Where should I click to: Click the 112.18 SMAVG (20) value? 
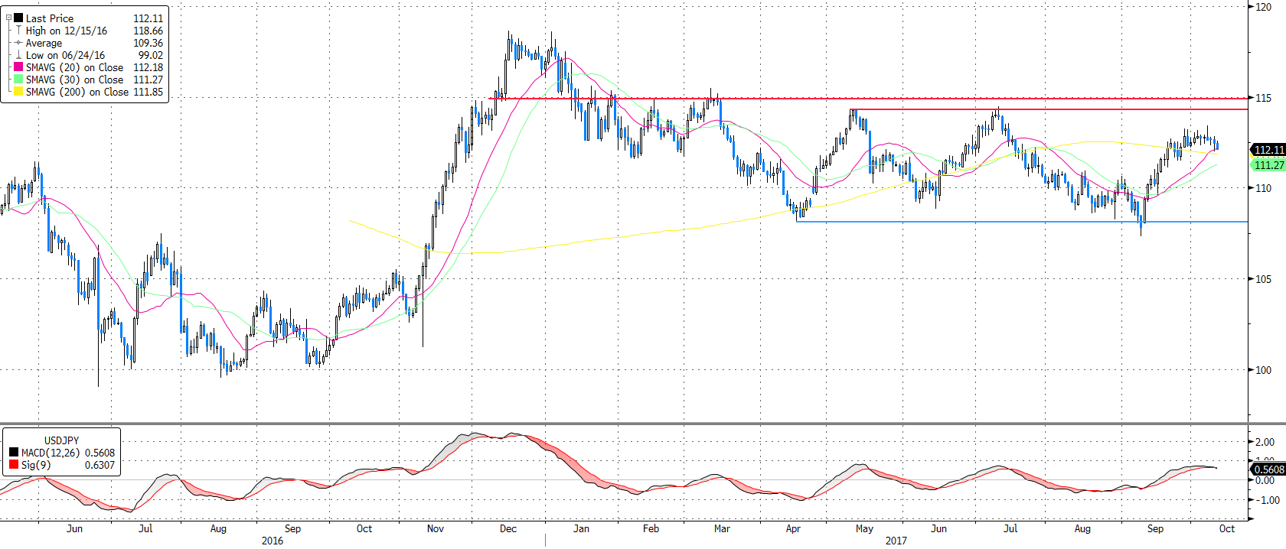[x=149, y=67]
